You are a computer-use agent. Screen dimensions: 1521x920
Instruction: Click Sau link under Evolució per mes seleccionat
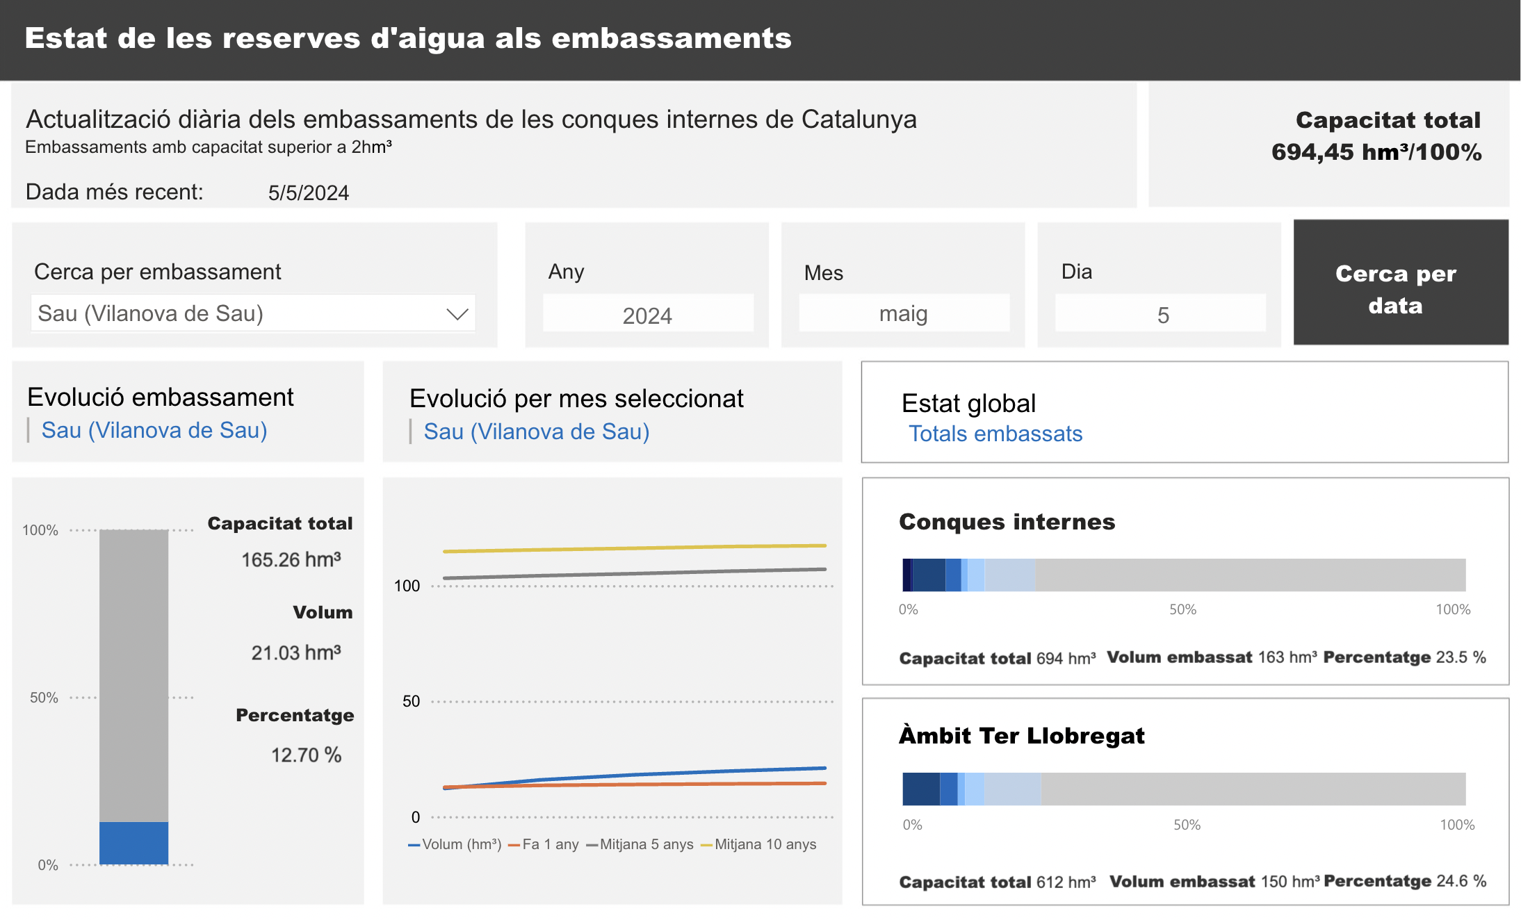coord(537,432)
